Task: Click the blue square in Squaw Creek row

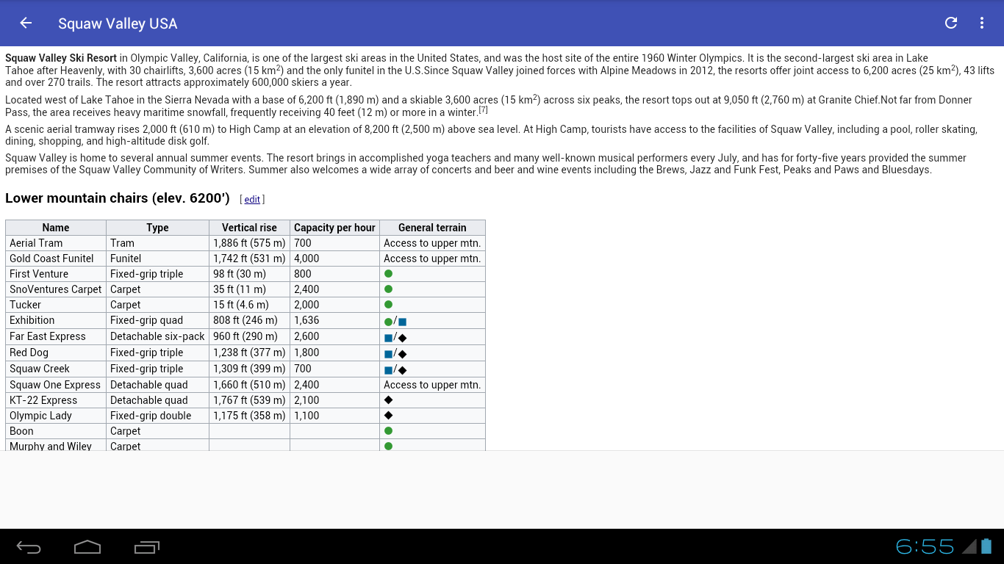Action: click(388, 370)
